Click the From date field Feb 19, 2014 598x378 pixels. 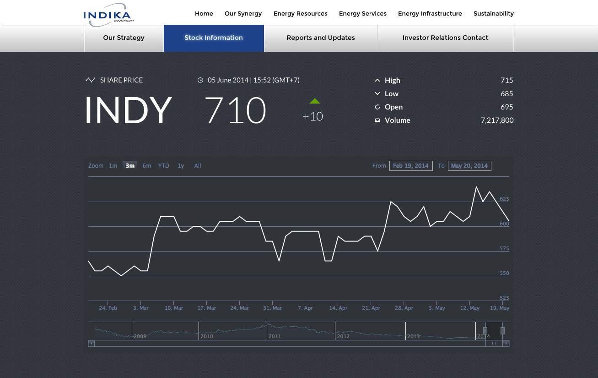[411, 166]
